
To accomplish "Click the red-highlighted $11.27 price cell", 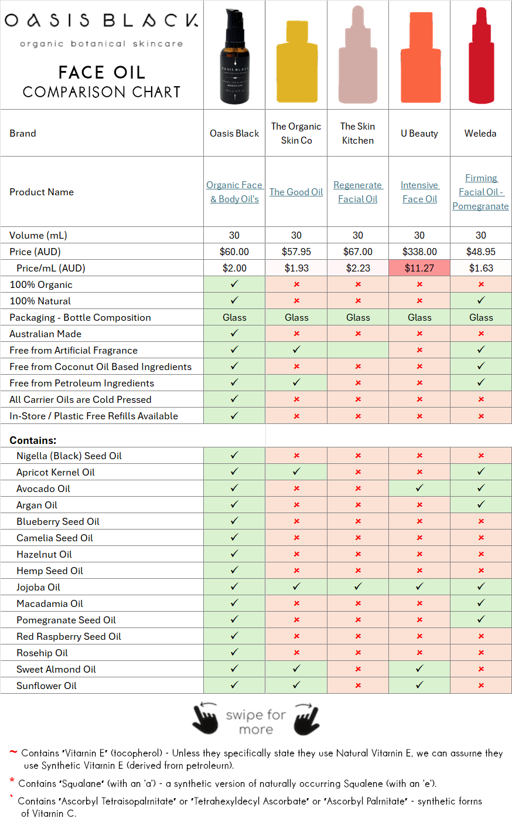I will 419,268.
